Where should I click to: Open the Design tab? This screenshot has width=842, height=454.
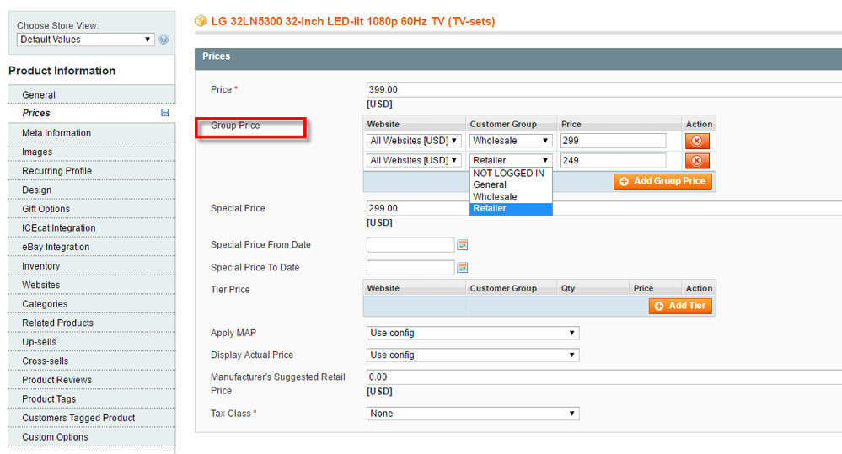(x=92, y=190)
